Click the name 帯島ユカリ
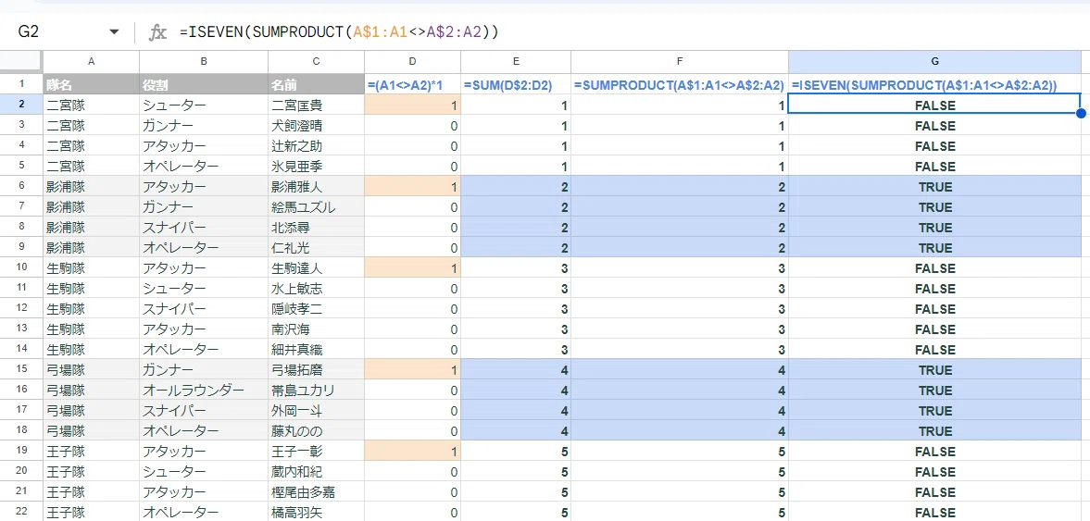 coord(303,391)
